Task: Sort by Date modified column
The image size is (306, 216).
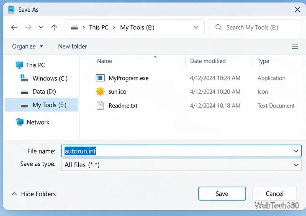Action: point(208,61)
